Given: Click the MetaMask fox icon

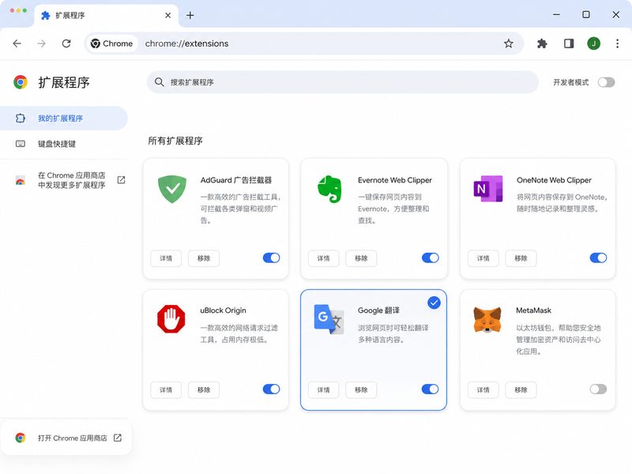Looking at the screenshot, I should (x=487, y=320).
